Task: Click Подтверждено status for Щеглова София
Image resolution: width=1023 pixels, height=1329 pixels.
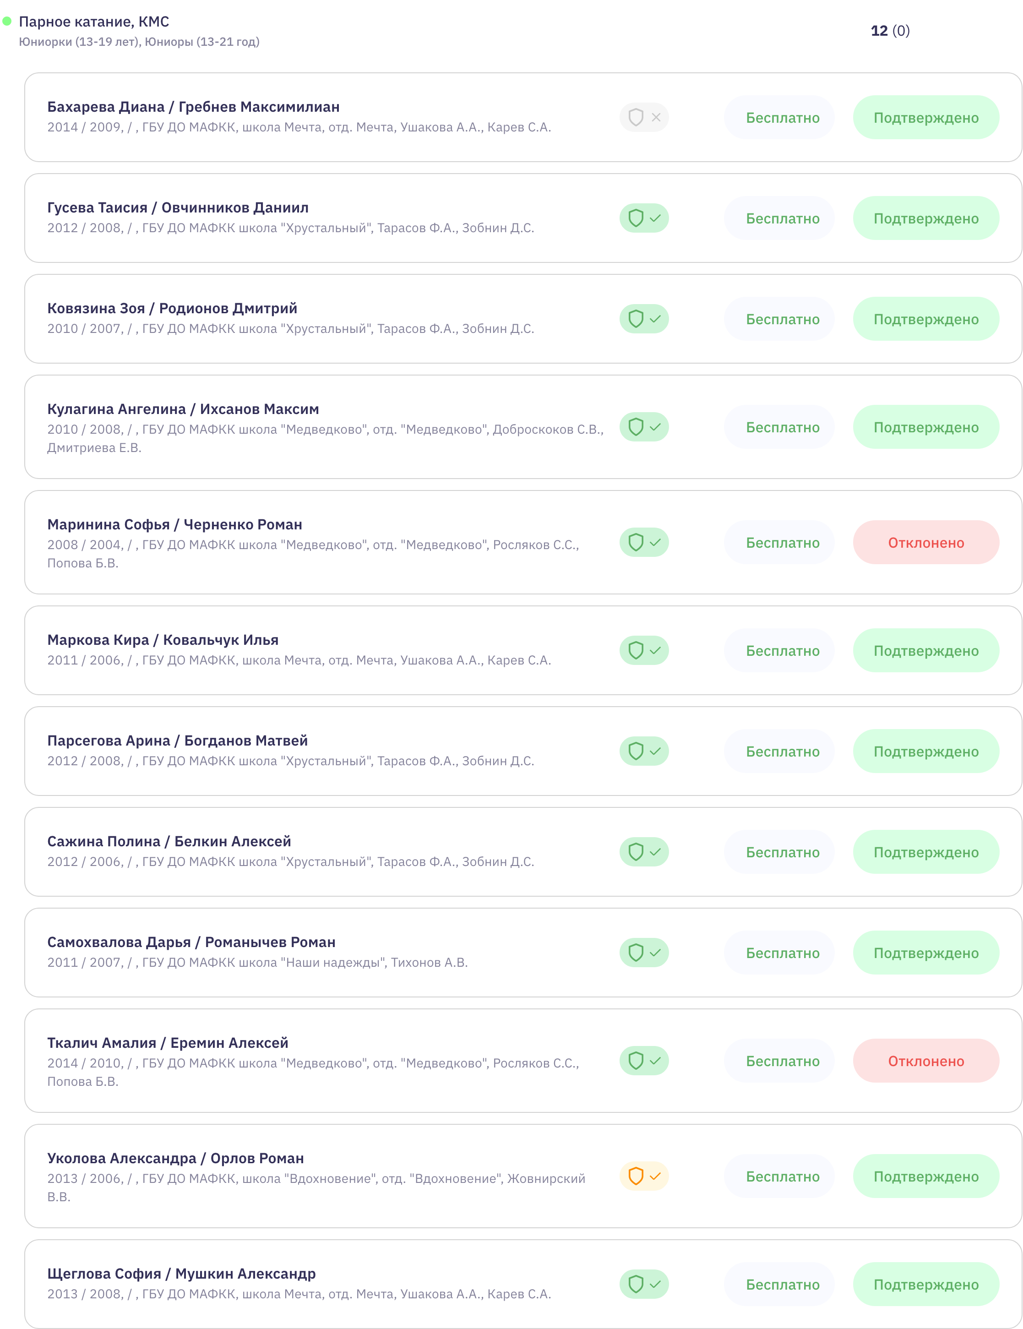Action: 925,1284
